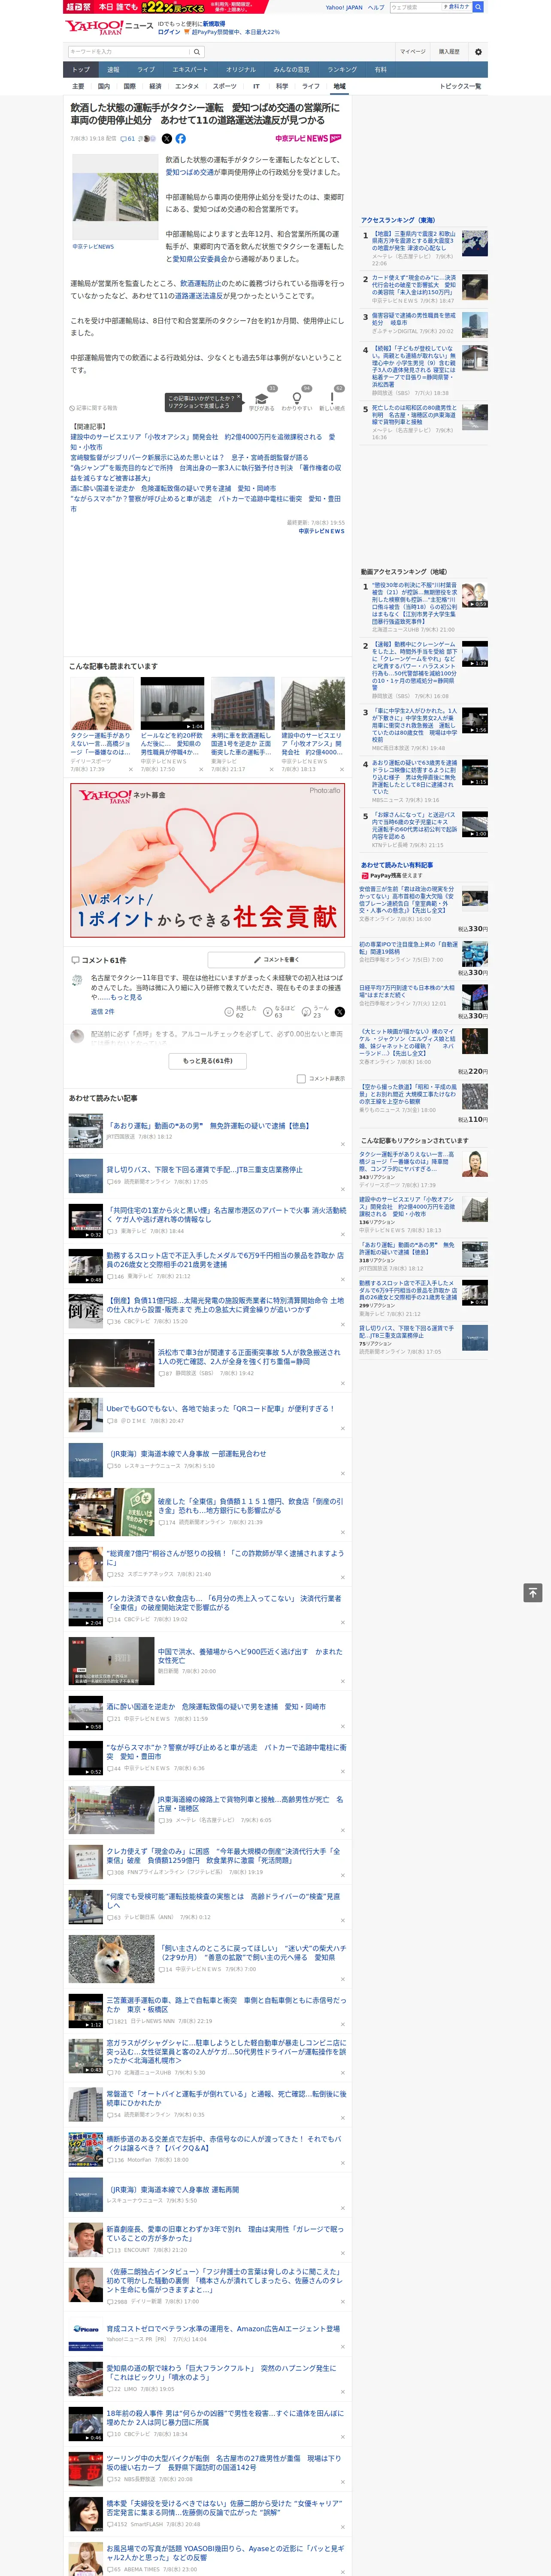This screenshot has height=2576, width=551.
Task: Click the Yahoo ネット募金 社会貢献 banner
Action: pos(208,860)
